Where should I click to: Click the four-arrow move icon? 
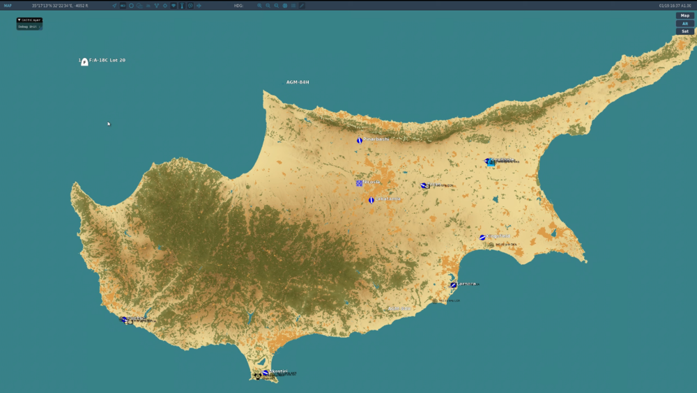click(199, 6)
